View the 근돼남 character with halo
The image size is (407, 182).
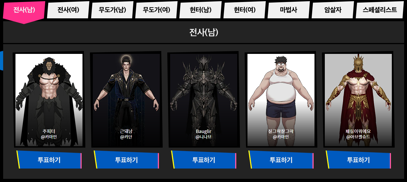pyautogui.click(x=126, y=100)
